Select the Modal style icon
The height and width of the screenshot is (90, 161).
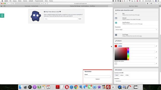(x=116, y=18)
